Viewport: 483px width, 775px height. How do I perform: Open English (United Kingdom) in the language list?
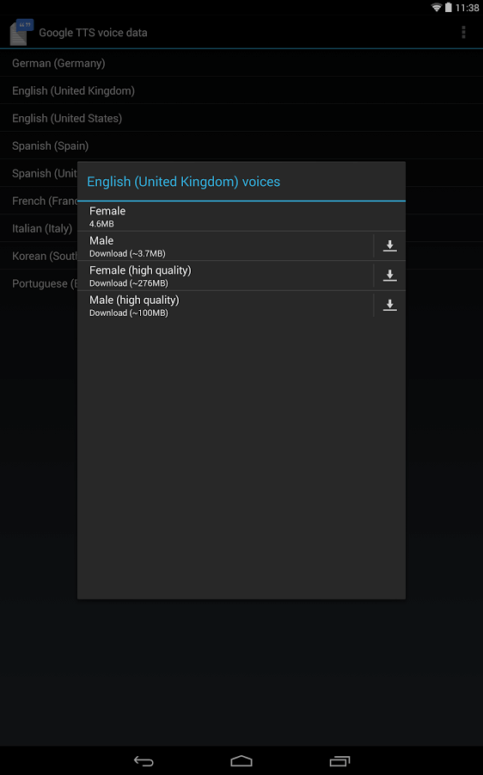241,91
